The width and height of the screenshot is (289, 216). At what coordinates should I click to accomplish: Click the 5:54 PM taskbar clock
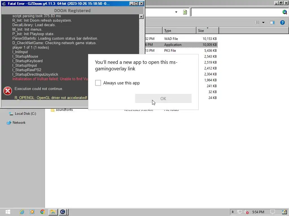point(258,212)
